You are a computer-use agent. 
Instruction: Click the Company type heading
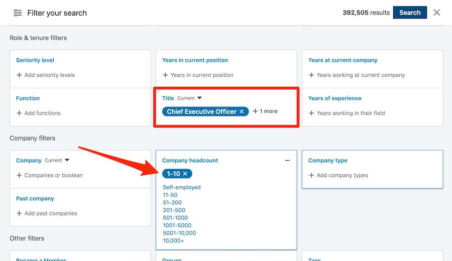point(328,160)
